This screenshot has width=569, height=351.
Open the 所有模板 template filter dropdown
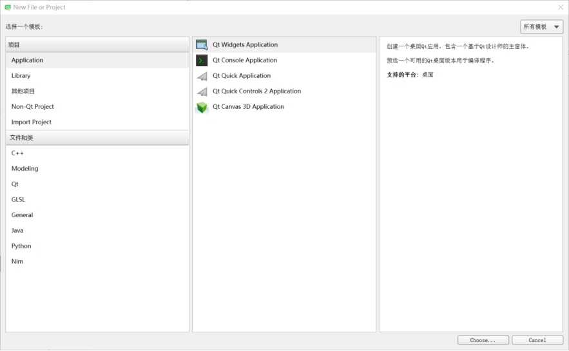(541, 27)
